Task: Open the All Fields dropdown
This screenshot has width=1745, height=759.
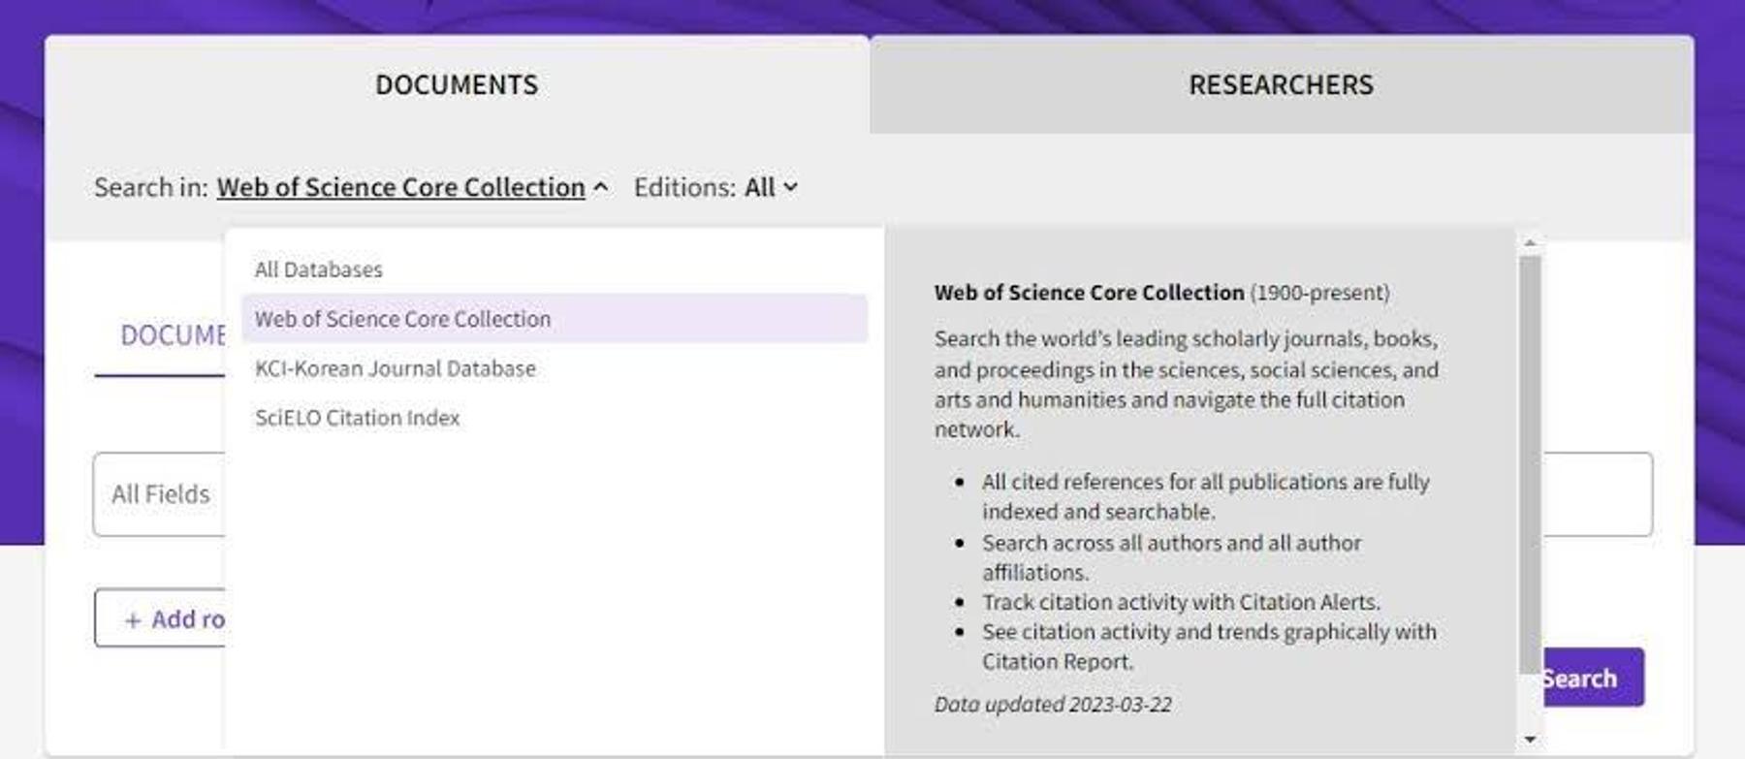Action: coord(160,494)
